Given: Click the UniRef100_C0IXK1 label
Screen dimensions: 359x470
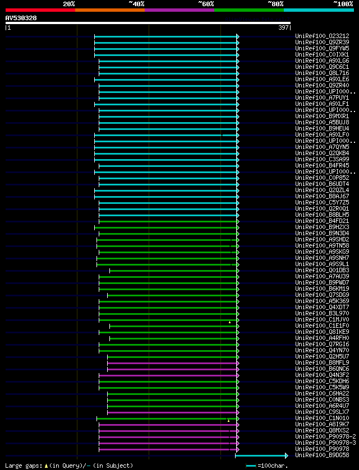Looking at the screenshot, I should pos(322,54).
